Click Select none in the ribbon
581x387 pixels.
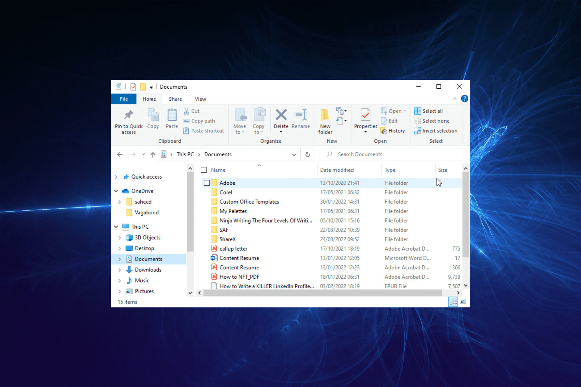pos(432,121)
